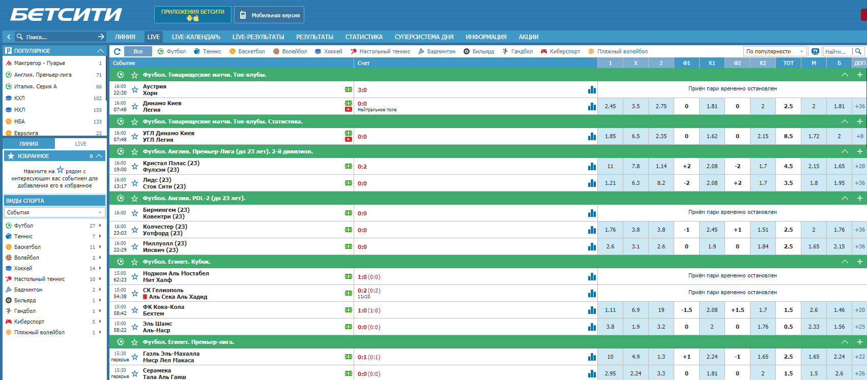Filter live events by Хоккей
The height and width of the screenshot is (380, 867).
pos(328,51)
